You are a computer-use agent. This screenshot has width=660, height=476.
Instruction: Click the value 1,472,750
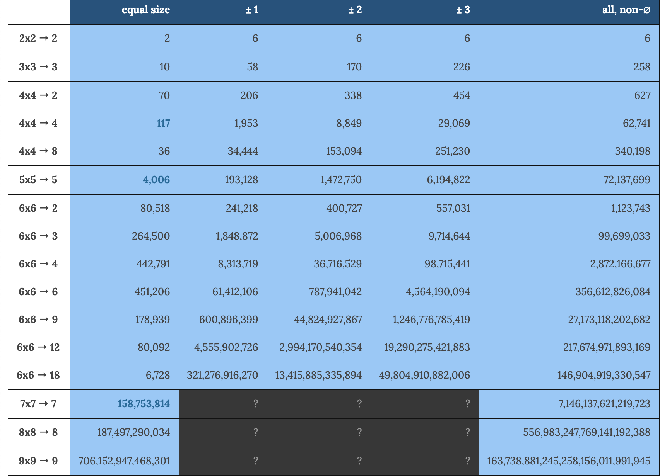click(x=341, y=180)
